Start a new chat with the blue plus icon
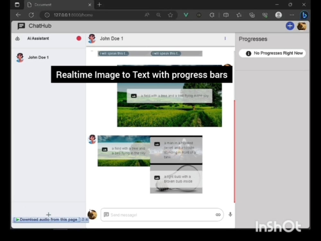This screenshot has width=321, height=241. pos(290,26)
